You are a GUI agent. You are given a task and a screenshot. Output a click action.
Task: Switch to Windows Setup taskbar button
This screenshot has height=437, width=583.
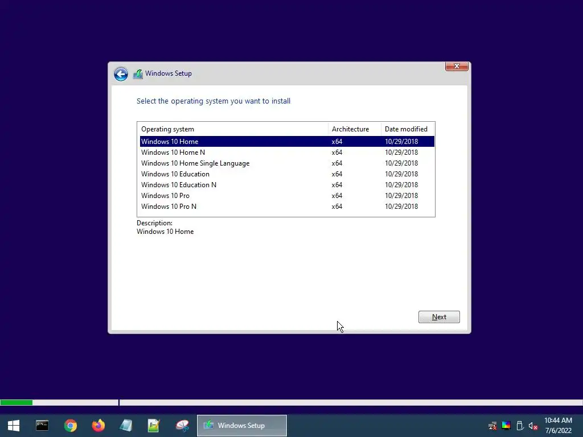pos(241,426)
